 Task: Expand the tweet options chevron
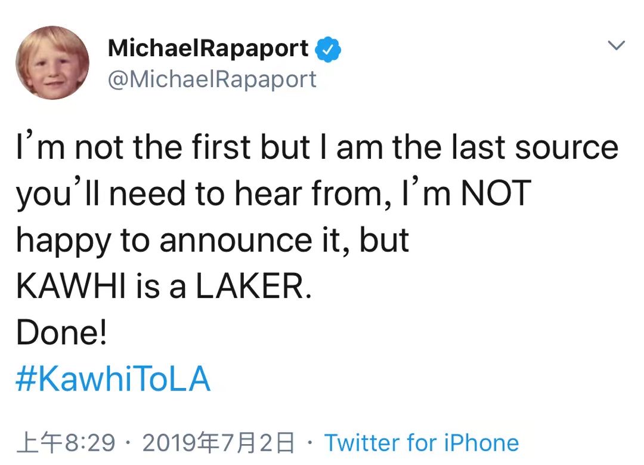point(616,45)
